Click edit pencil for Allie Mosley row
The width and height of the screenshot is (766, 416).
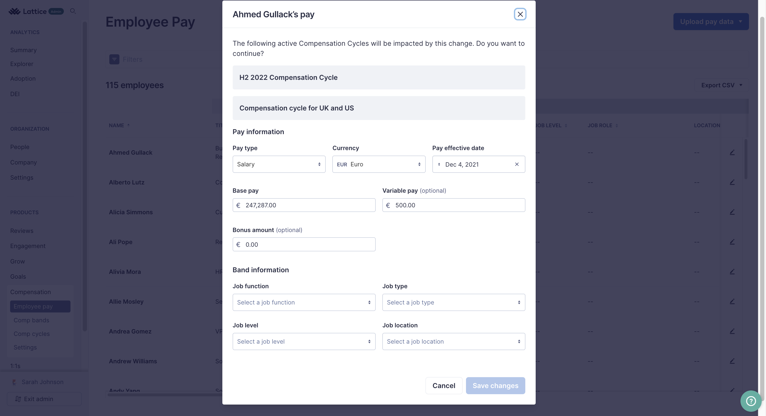point(732,301)
